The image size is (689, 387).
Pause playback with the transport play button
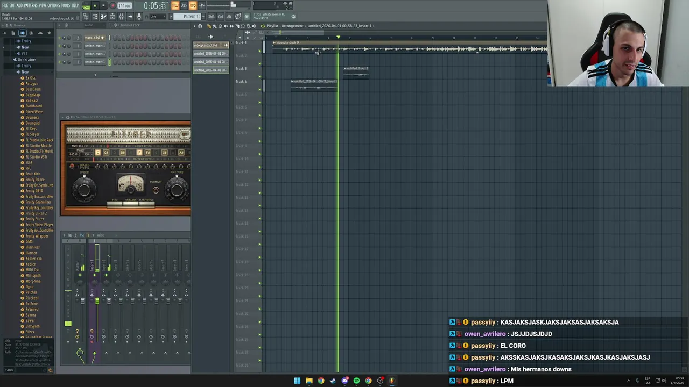[x=95, y=6]
